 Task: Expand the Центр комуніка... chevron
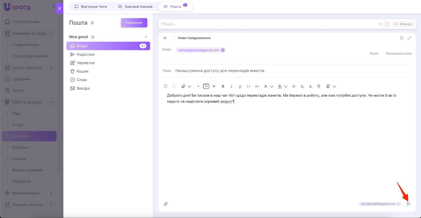pos(51,68)
